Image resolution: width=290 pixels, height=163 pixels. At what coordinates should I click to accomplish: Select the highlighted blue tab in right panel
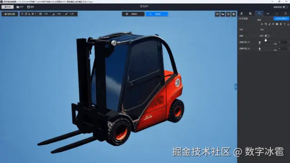coord(259,14)
